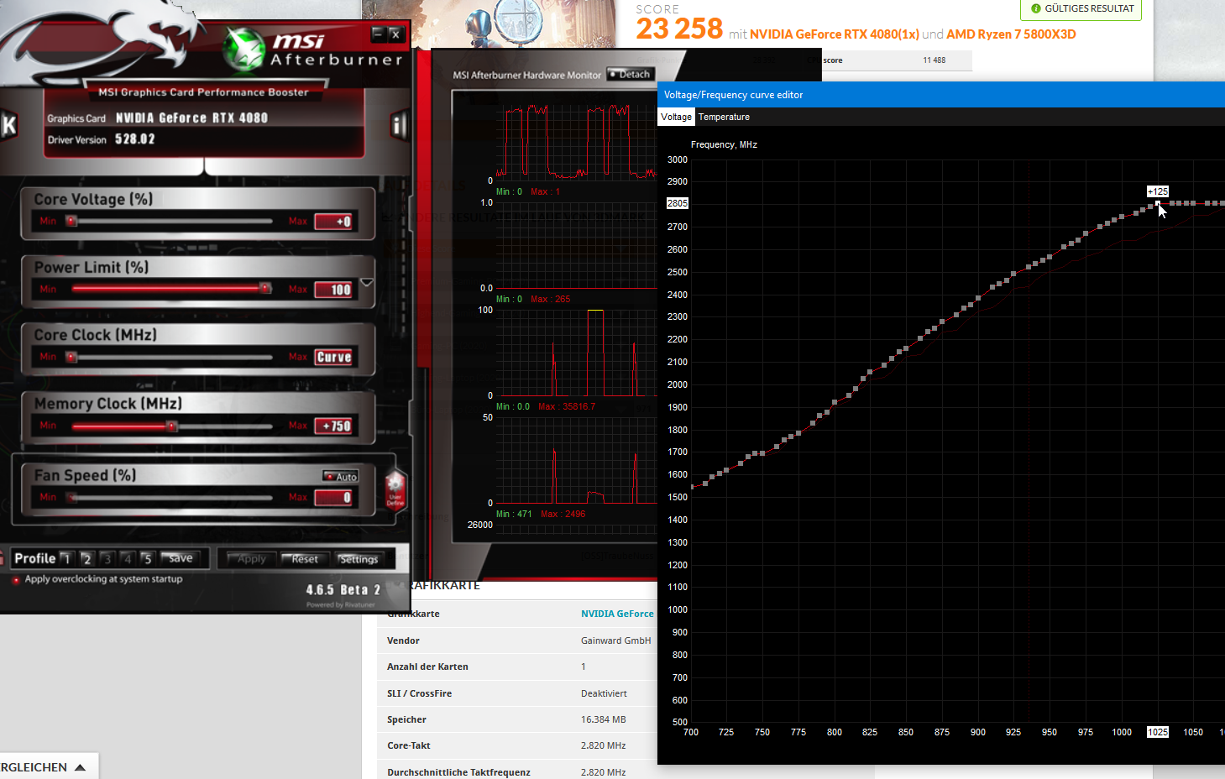Expand the Vergleichen panel arrow
This screenshot has height=779, width=1225.
click(x=80, y=767)
